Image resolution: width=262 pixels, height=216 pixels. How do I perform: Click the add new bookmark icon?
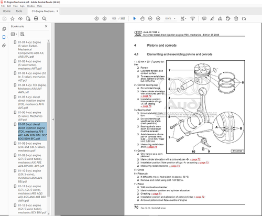click(22, 34)
